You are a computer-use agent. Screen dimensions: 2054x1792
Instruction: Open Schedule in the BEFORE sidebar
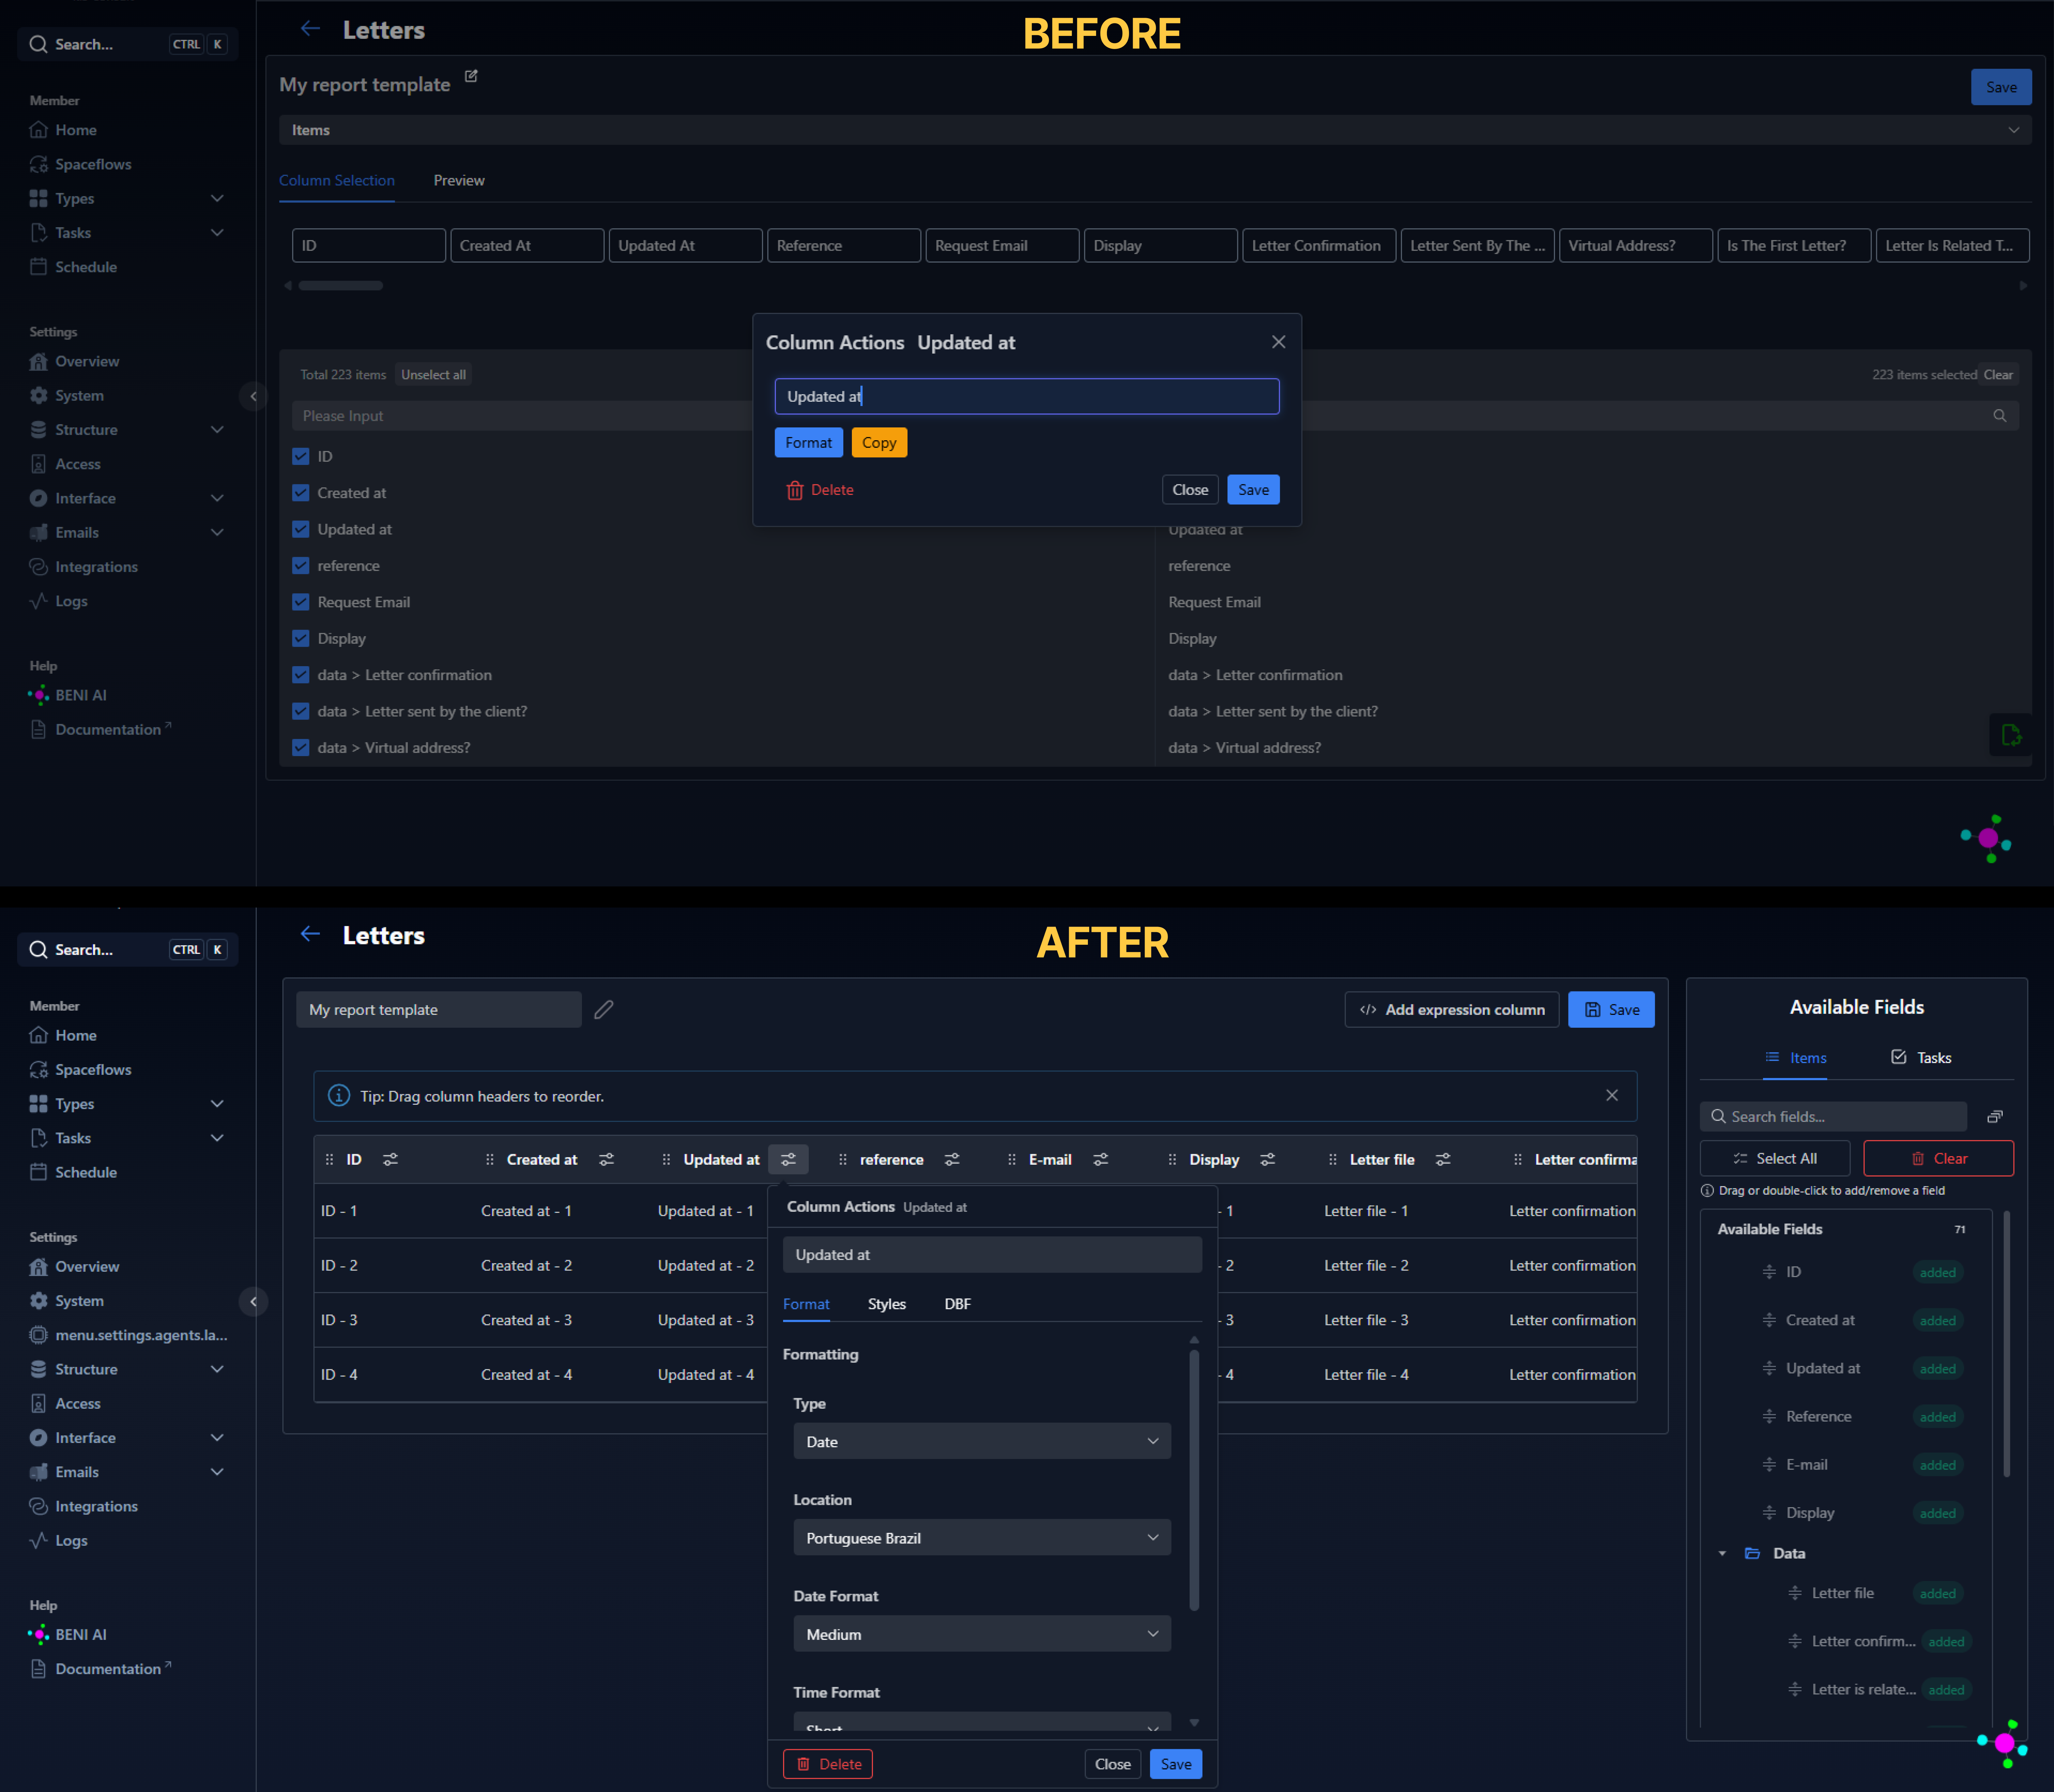click(86, 267)
